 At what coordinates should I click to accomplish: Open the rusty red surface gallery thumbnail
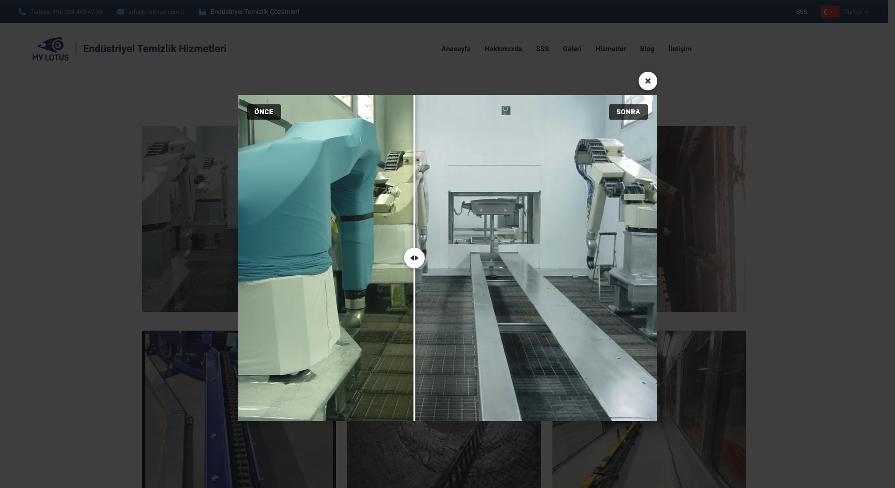[x=702, y=219]
